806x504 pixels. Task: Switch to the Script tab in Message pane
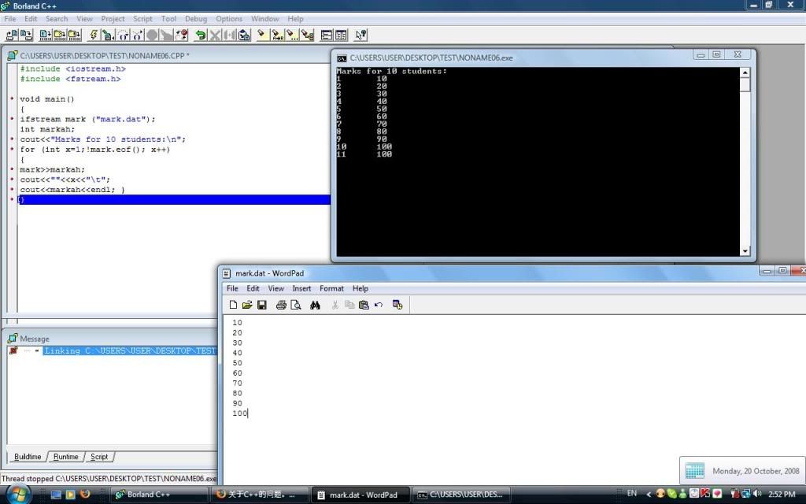tap(99, 457)
